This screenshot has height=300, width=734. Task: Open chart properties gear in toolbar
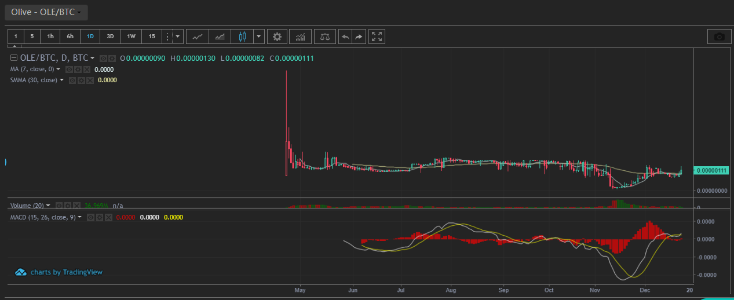pyautogui.click(x=277, y=36)
